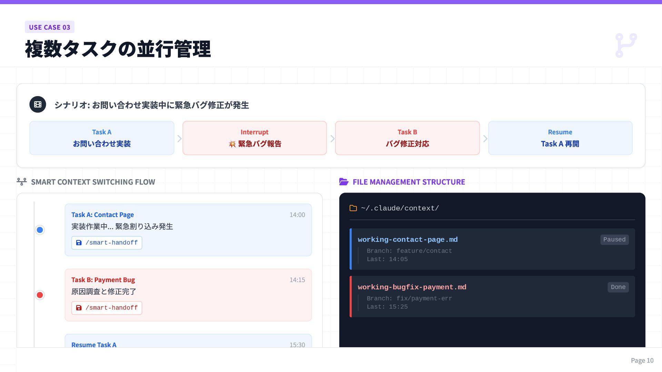662x372 pixels.
Task: Open working-contact-page.md file entry
Action: pos(408,240)
